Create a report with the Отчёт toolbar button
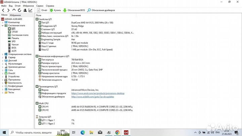Viewport: 242px width, 136px height. coord(42,10)
